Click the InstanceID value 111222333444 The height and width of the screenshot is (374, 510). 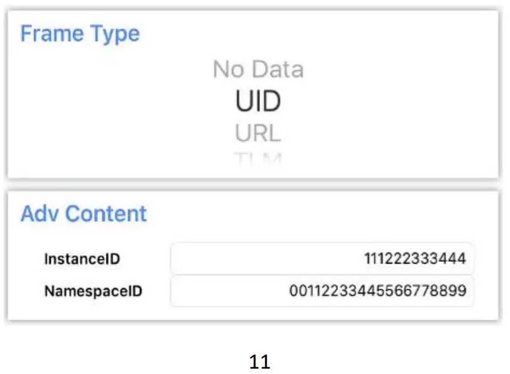pos(416,259)
